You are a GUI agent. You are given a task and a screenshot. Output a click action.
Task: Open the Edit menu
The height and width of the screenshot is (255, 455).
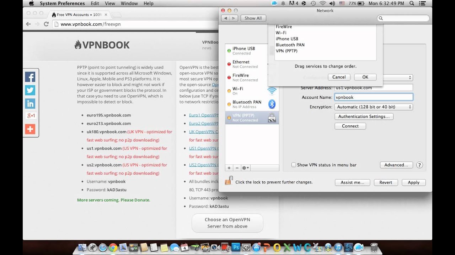[x=95, y=4]
